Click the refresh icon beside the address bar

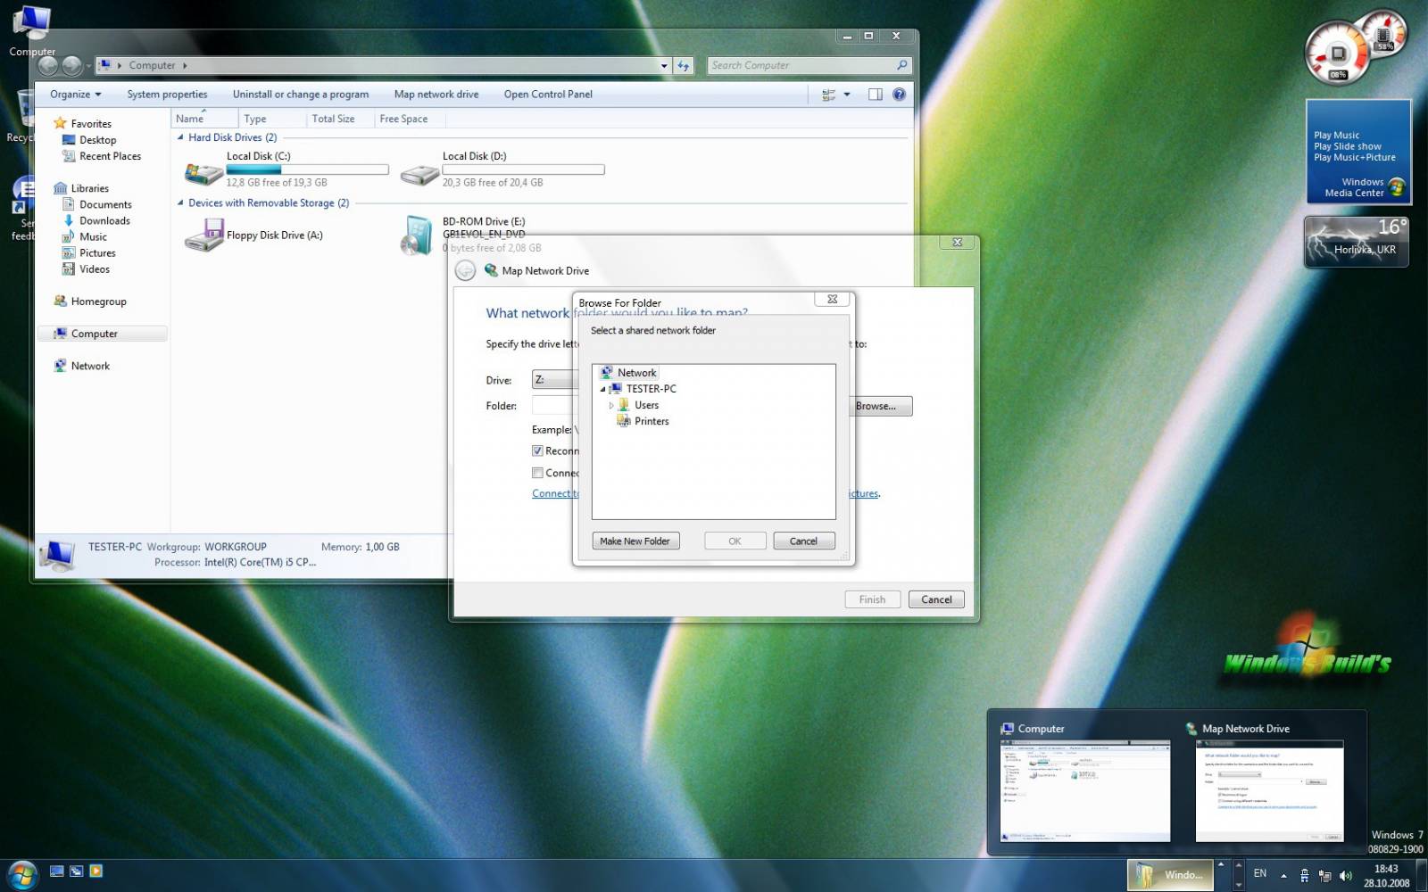684,65
